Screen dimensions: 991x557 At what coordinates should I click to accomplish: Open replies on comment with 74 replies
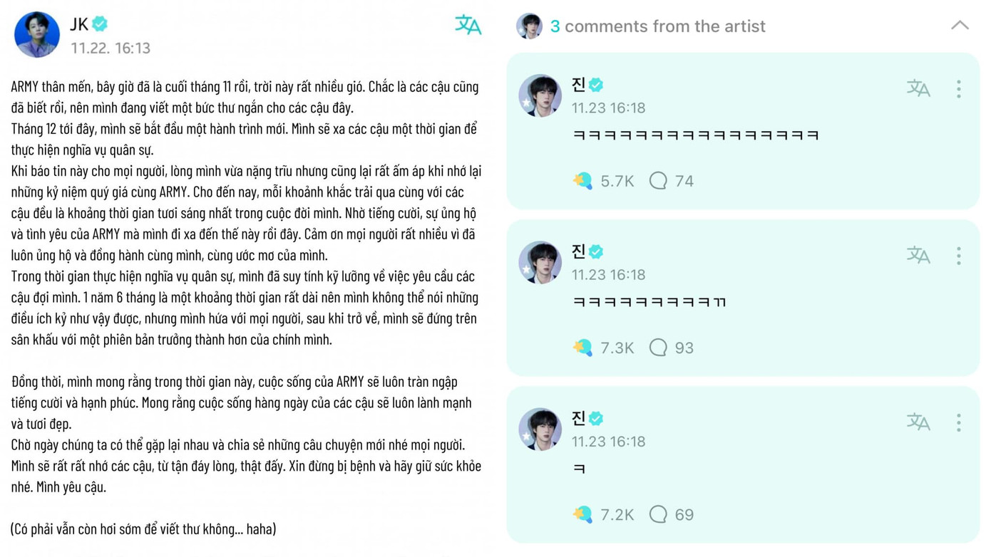click(x=658, y=181)
